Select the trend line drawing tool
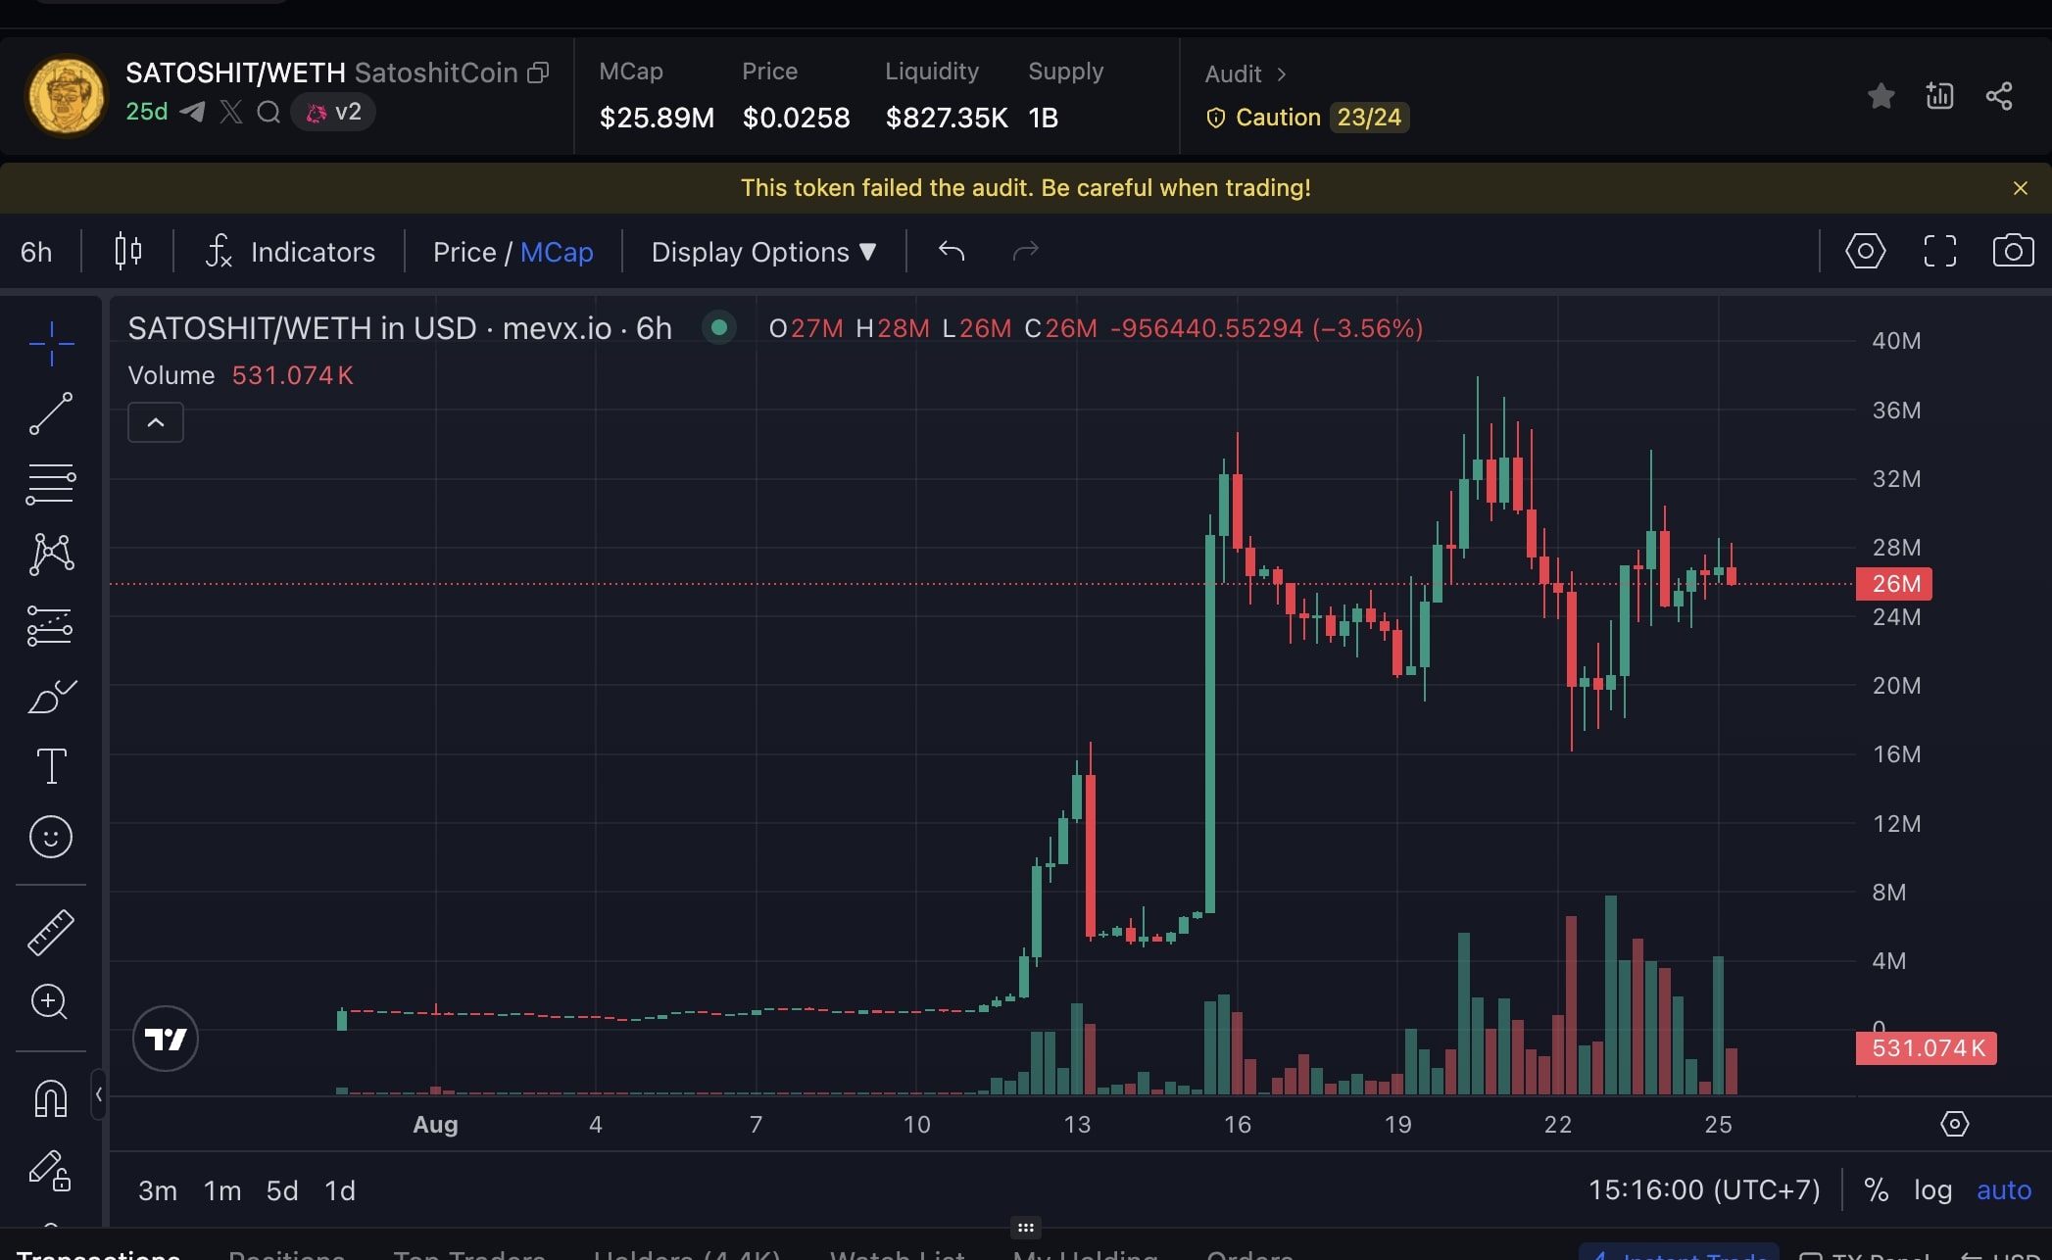 51,413
